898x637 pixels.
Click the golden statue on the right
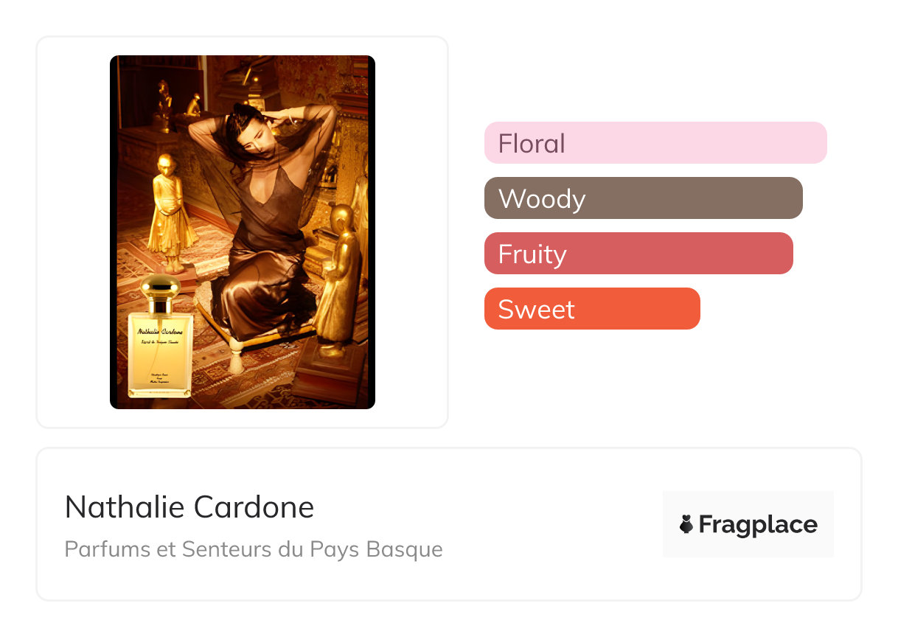tap(340, 280)
